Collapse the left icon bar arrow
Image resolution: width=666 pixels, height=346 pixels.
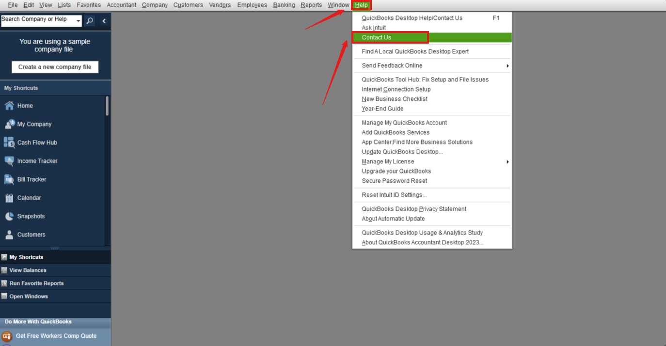104,21
